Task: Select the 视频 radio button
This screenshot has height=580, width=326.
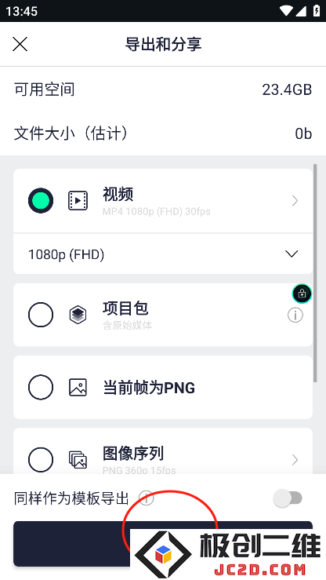Action: 41,200
